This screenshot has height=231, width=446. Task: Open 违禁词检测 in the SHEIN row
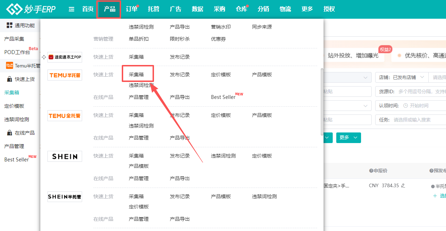tap(223, 156)
